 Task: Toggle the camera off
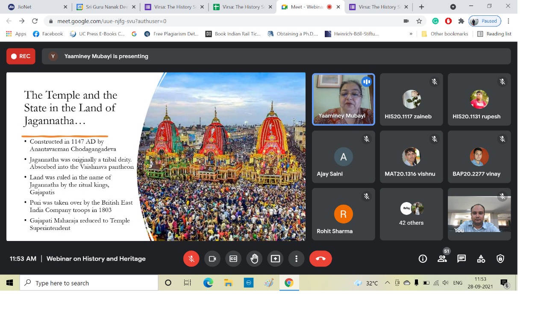(212, 258)
